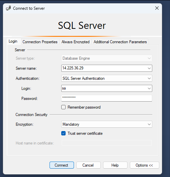Click inside the Server name text box
The image size is (170, 177).
click(x=104, y=68)
